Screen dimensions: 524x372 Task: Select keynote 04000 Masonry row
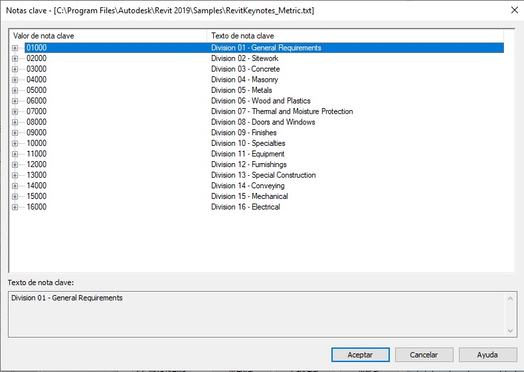point(37,80)
